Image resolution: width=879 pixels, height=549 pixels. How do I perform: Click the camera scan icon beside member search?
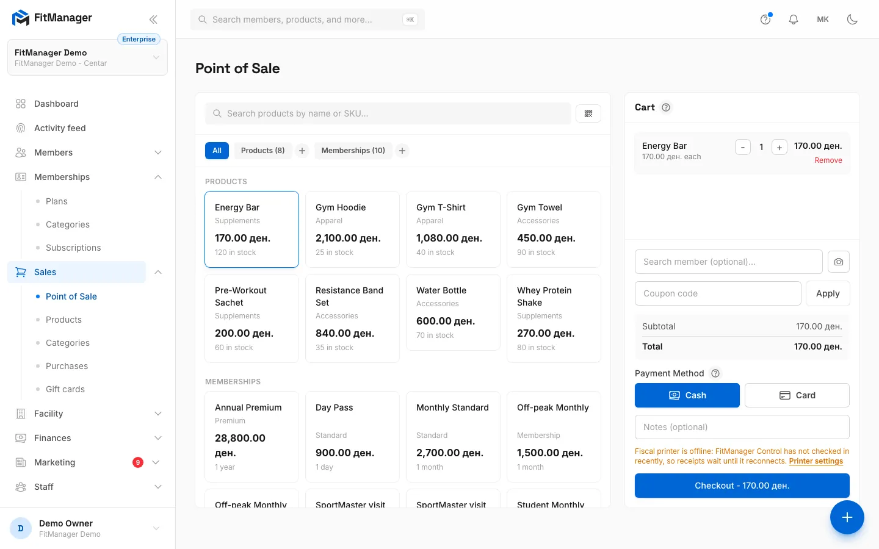tap(839, 262)
